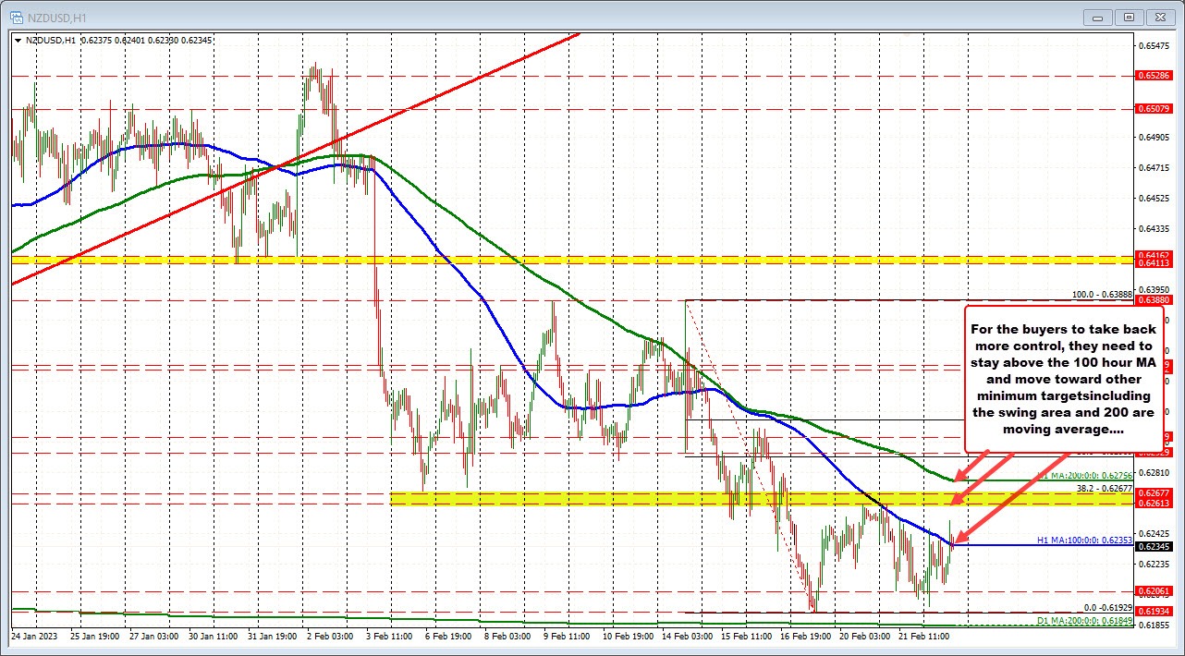Select the red 0.61934 price level label
This screenshot has height=656, width=1185.
pos(1153,612)
